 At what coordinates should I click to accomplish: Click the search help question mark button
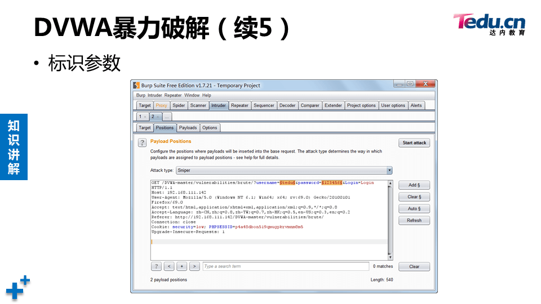click(156, 266)
